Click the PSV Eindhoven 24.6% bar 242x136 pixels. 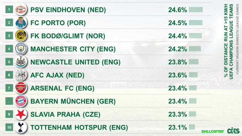tap(196, 10)
